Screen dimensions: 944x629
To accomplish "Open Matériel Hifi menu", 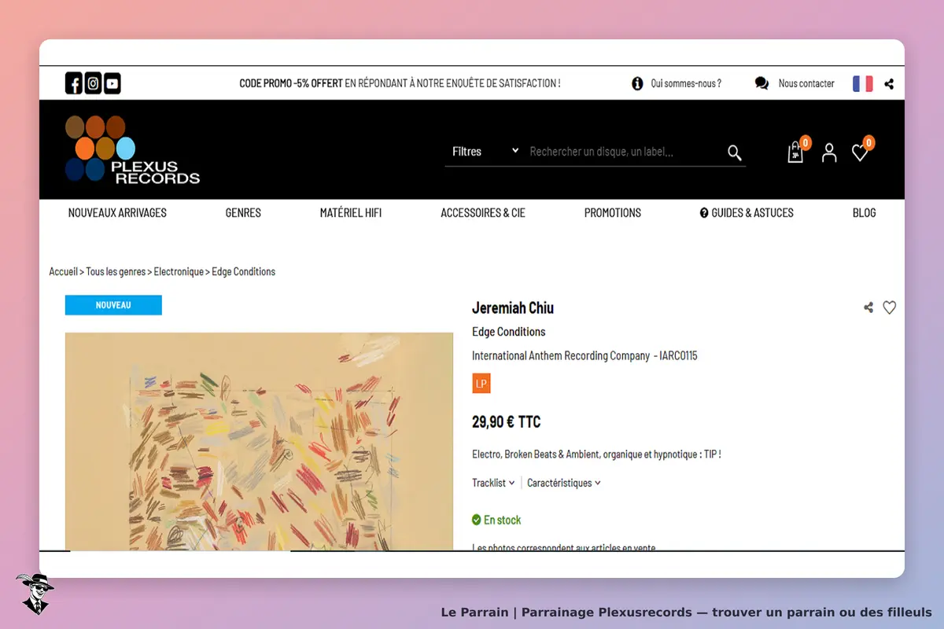I will pos(351,212).
